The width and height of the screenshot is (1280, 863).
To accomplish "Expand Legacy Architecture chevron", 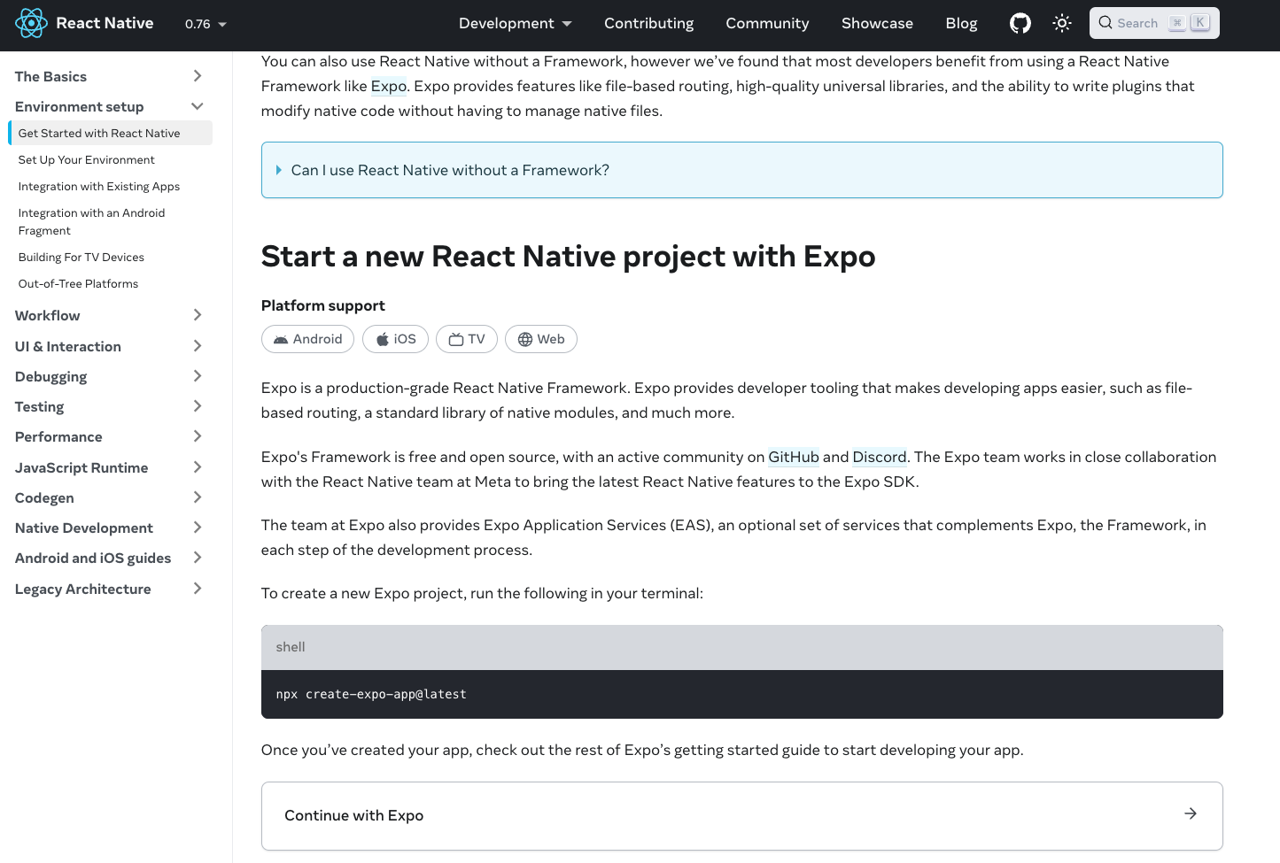I will [198, 589].
